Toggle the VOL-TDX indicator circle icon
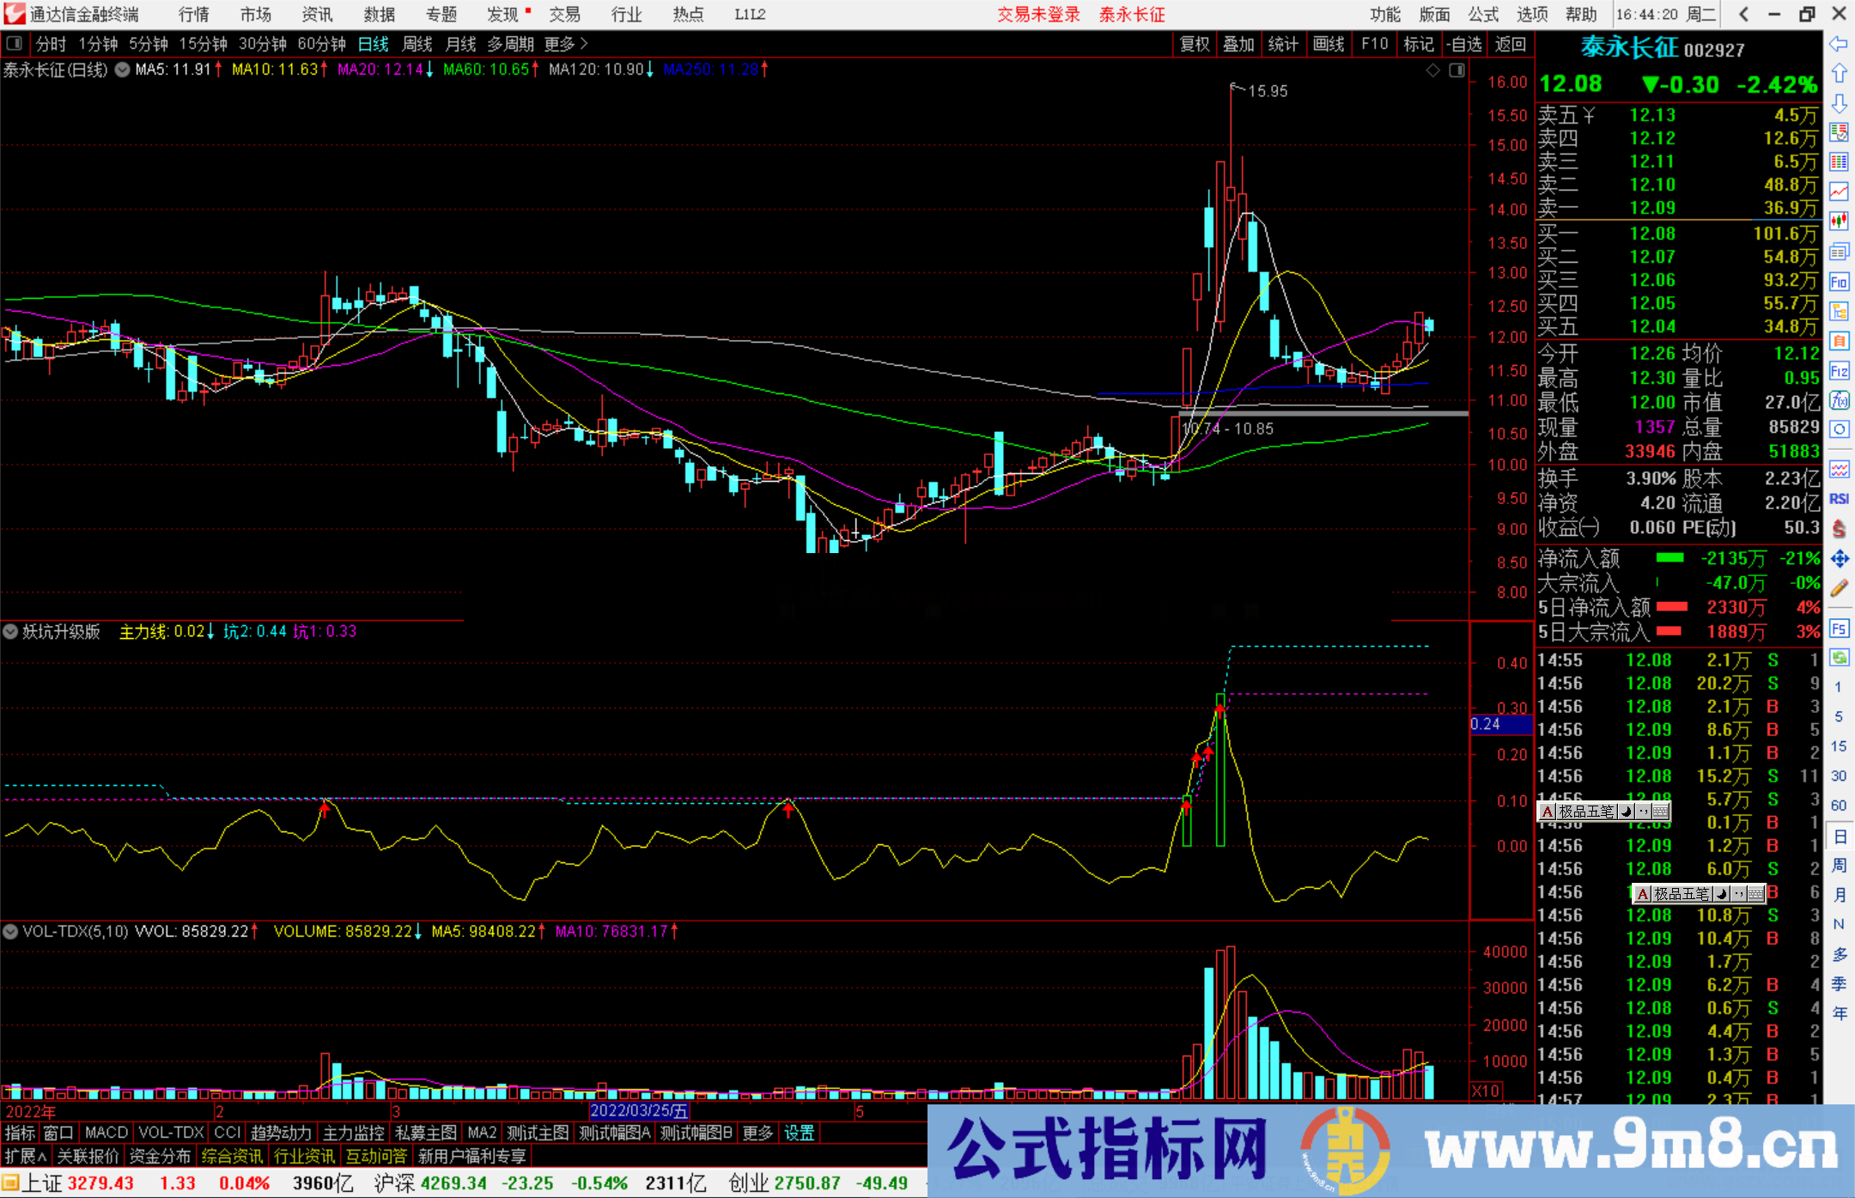The height and width of the screenshot is (1198, 1855). [x=11, y=932]
